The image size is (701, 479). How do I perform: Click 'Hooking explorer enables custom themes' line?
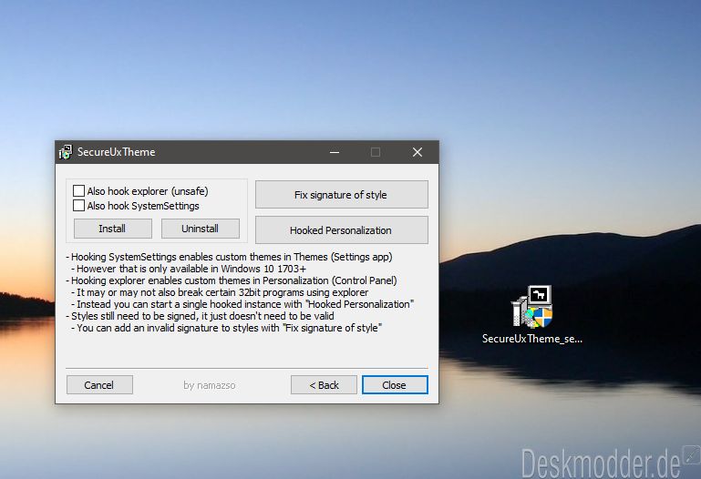(232, 280)
